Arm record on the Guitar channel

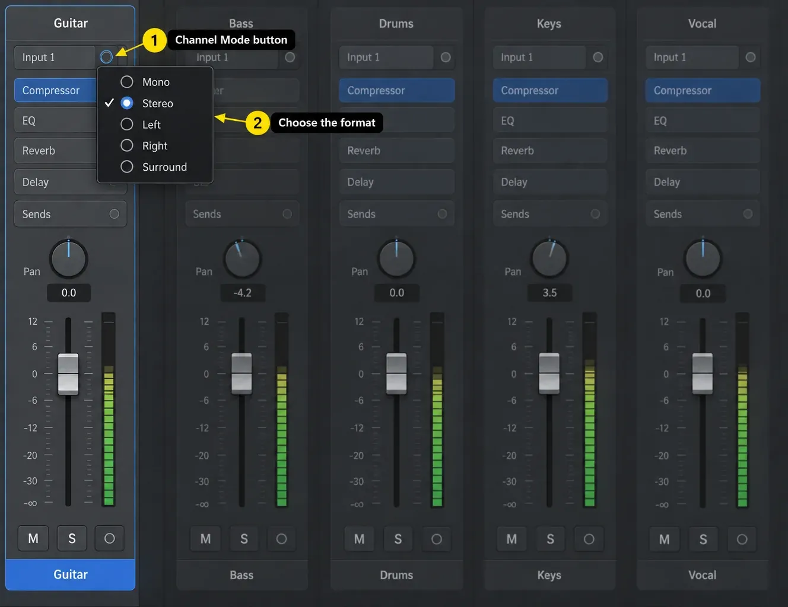[109, 538]
